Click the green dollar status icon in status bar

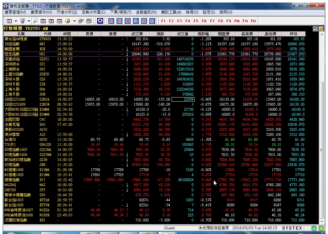pos(321,228)
